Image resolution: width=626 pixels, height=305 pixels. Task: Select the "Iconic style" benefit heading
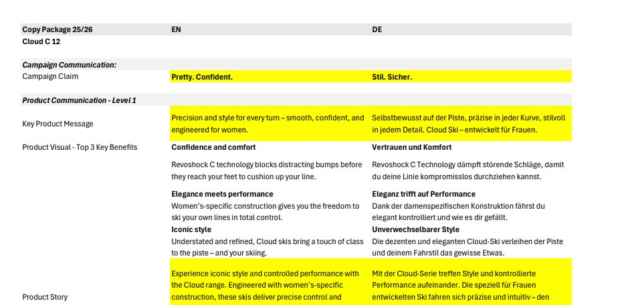click(191, 229)
